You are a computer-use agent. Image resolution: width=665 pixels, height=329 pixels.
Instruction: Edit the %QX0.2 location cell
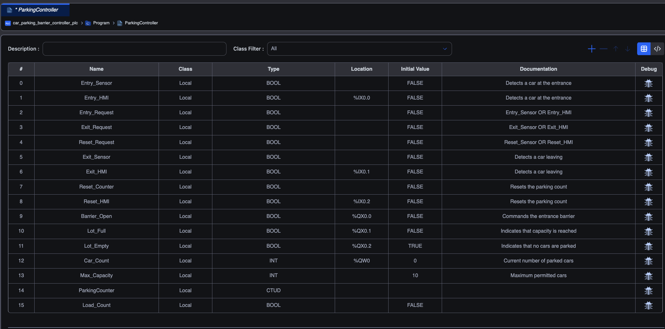(362, 246)
